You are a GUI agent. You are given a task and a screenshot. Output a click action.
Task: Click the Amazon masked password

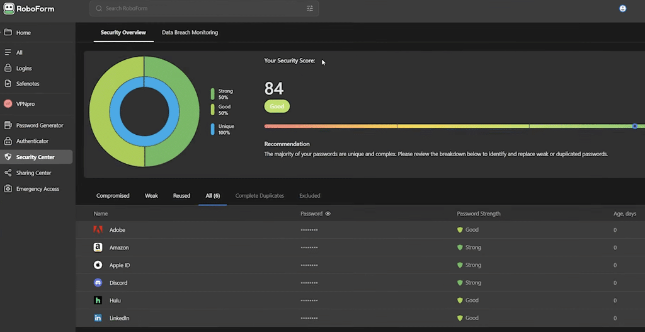point(309,248)
